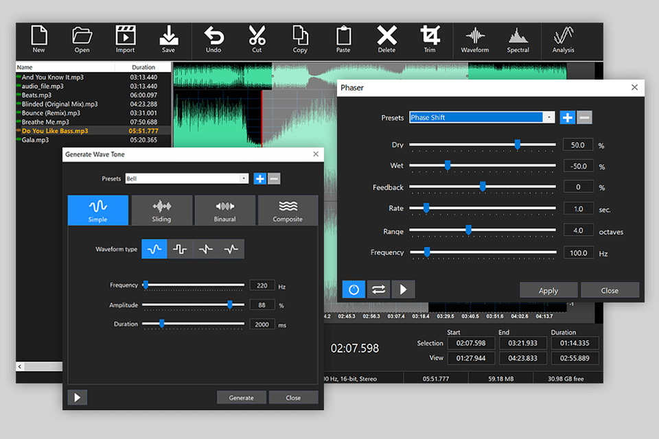Click the Import toolbar icon
The image size is (659, 439).
[x=125, y=39]
